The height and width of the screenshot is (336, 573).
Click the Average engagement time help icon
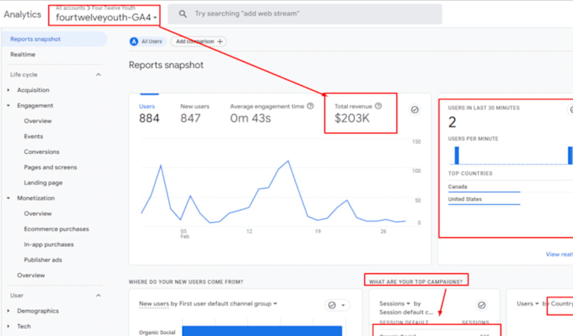pos(310,106)
